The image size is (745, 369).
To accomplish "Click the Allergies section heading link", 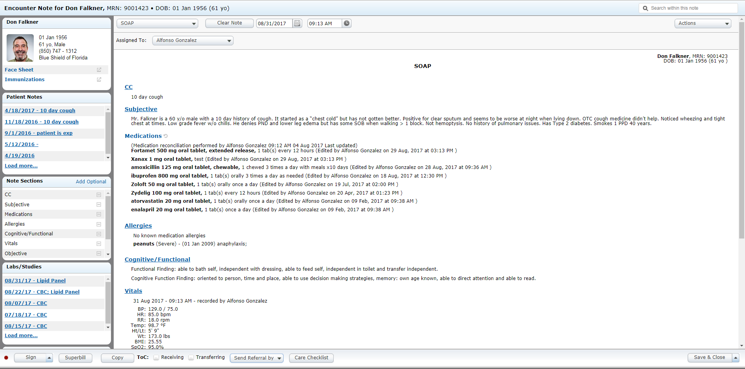I will [138, 226].
